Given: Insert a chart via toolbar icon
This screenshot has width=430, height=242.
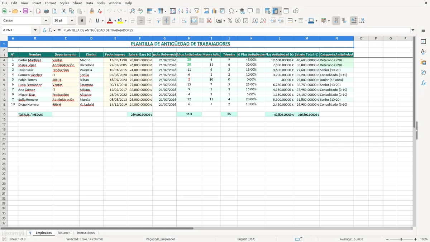Looking at the screenshot, I should click(214, 11).
